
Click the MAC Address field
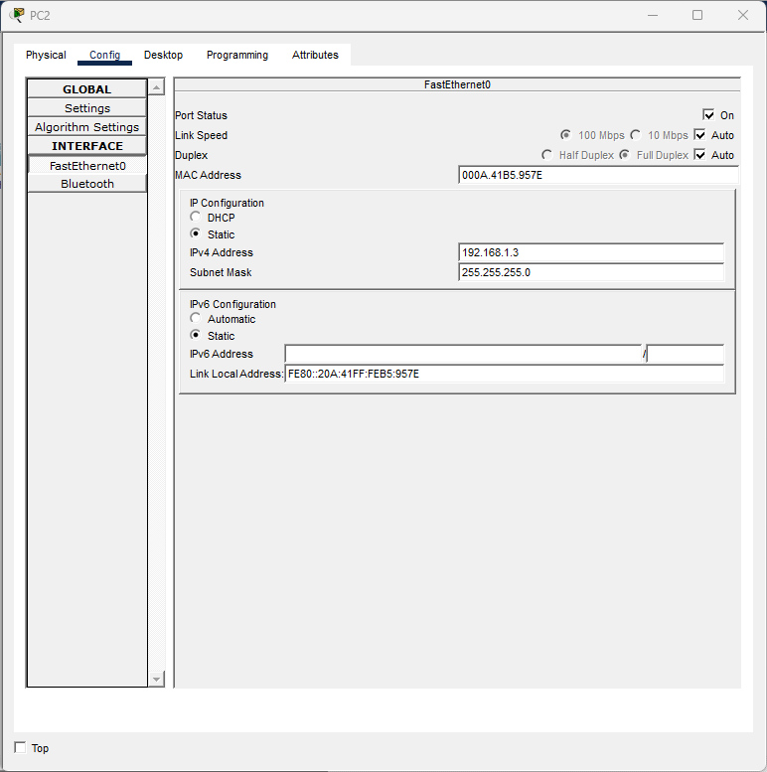[598, 175]
